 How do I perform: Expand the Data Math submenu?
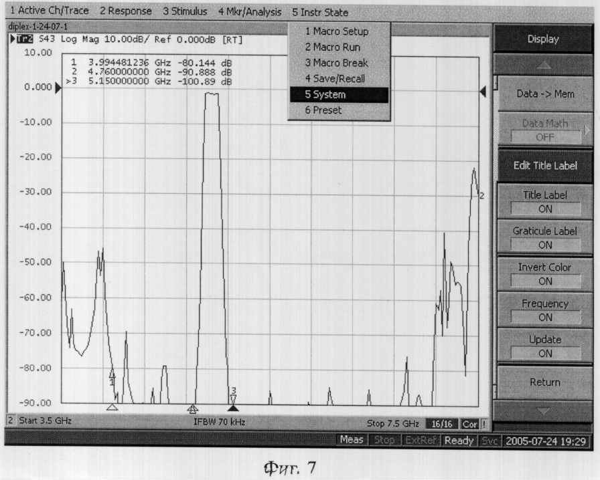point(544,129)
